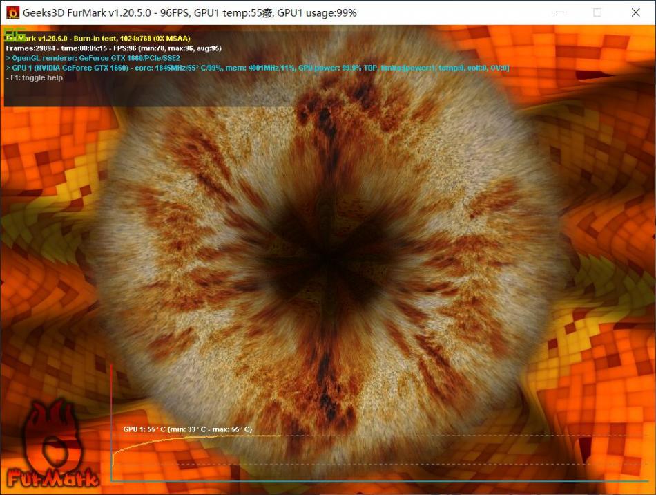The height and width of the screenshot is (495, 656).
Task: Click the FurMark flame logo at bottom left
Action: pos(53,445)
